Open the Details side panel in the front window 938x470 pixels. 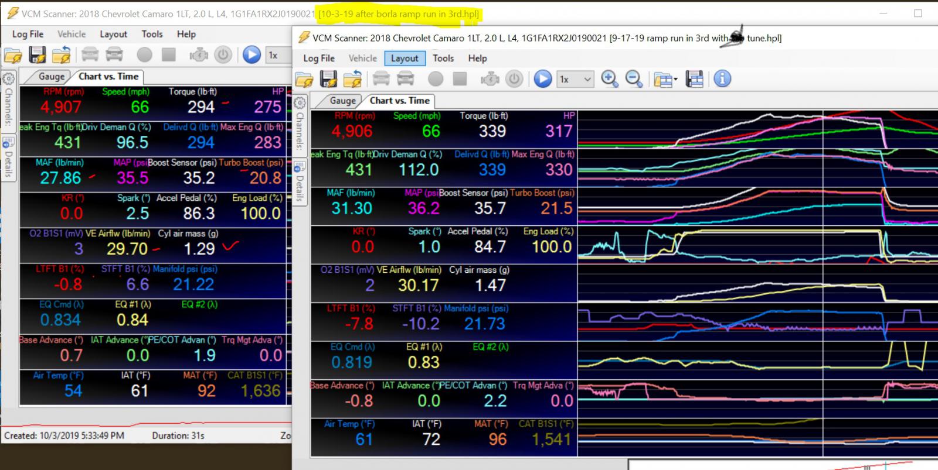(300, 182)
